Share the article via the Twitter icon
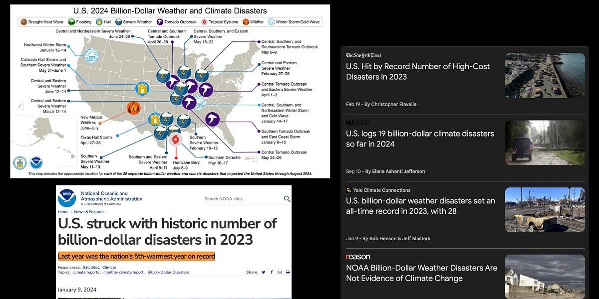This screenshot has height=299, width=599. pos(264,272)
